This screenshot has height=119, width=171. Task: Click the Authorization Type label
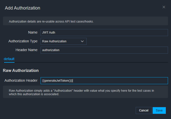[23, 41]
